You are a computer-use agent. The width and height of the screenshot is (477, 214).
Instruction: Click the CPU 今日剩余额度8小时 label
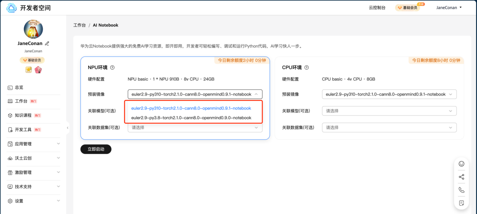tap(436, 60)
